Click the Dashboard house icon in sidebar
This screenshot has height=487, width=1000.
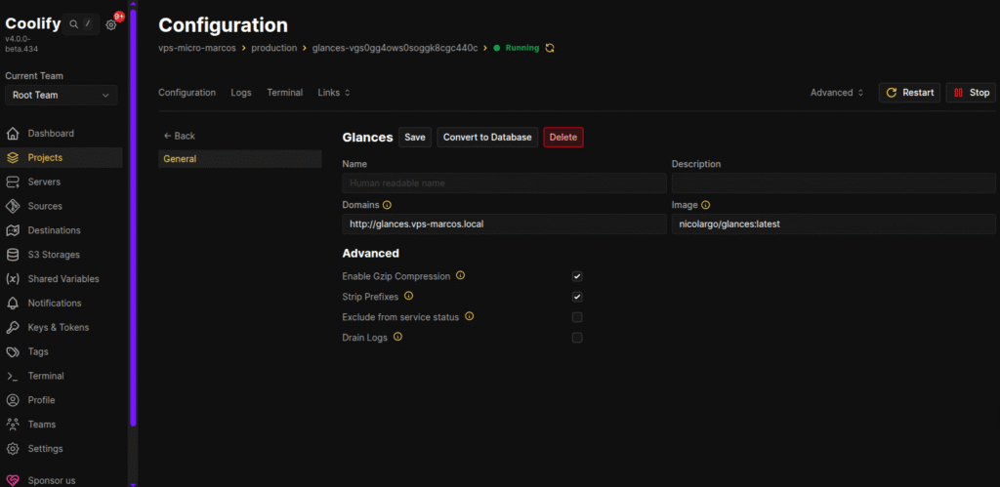(13, 134)
